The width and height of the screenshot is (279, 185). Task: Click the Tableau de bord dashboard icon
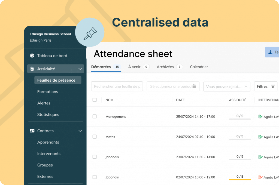(32, 55)
